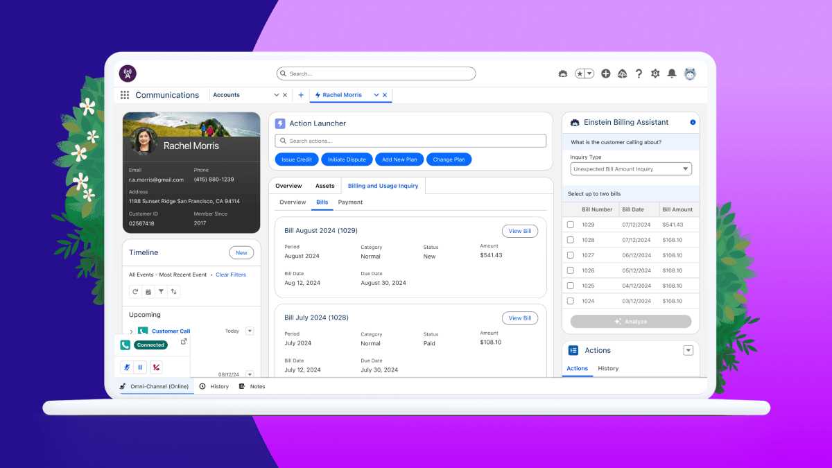The image size is (832, 468).
Task: End the connected customer call
Action: coord(156,367)
